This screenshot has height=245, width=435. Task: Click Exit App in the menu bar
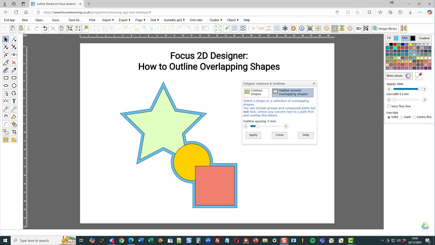10,20
